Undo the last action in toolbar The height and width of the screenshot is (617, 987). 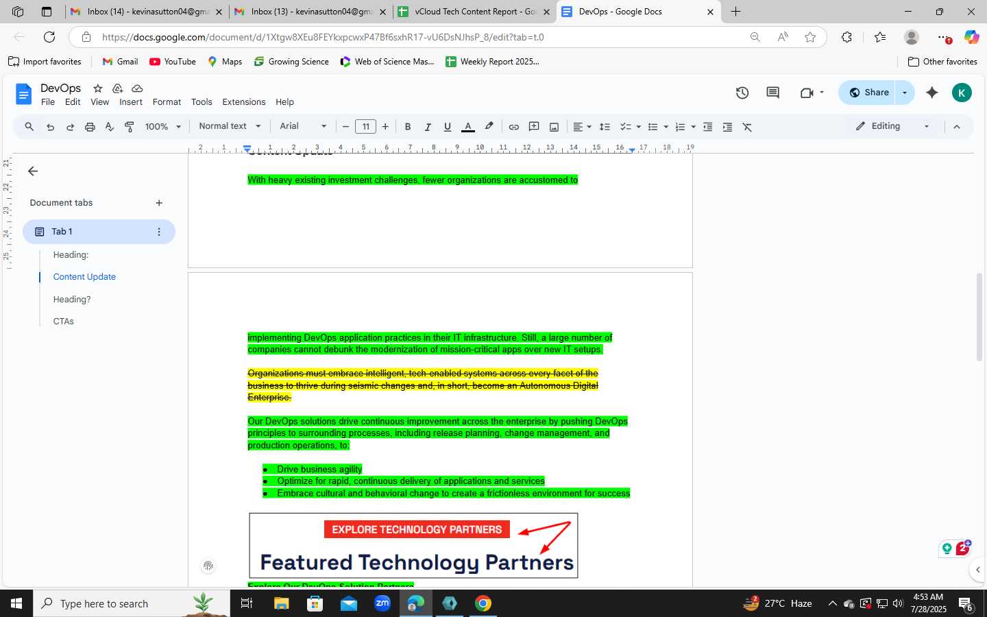point(50,127)
